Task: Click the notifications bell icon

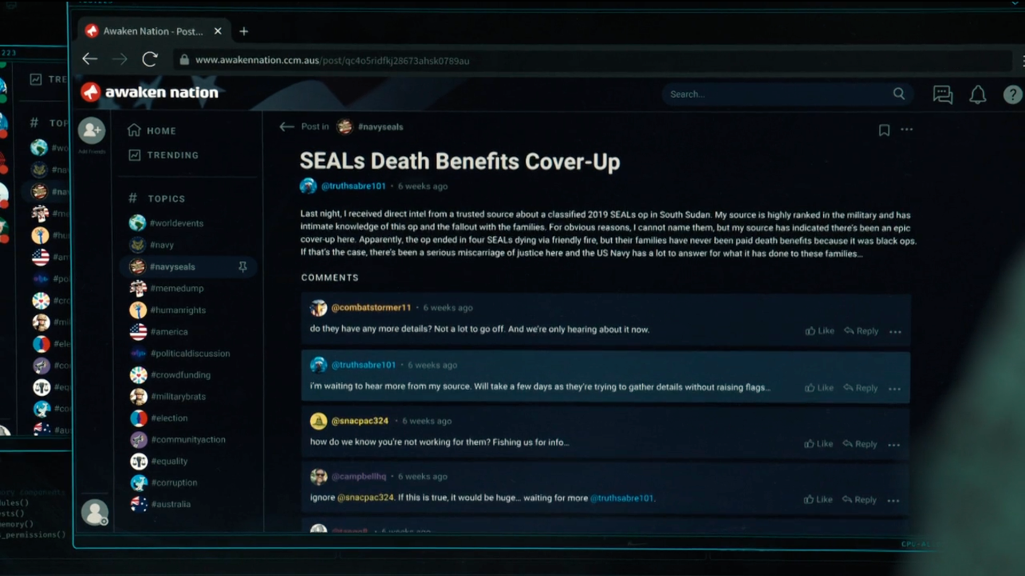Action: 977,95
